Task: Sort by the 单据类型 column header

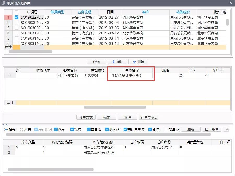Action: (x=57, y=12)
